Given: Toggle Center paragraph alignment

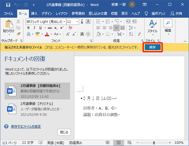Looking at the screenshot, I should click(x=104, y=28).
